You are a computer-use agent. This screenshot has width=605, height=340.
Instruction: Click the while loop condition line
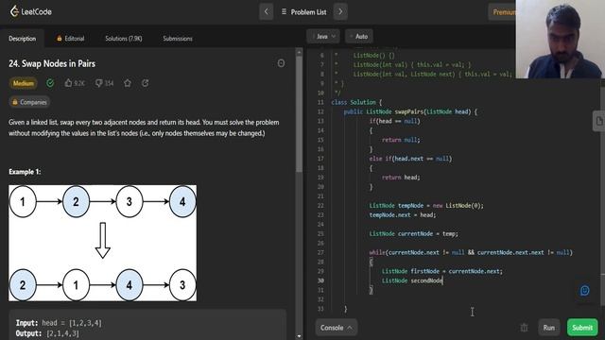tap(471, 252)
